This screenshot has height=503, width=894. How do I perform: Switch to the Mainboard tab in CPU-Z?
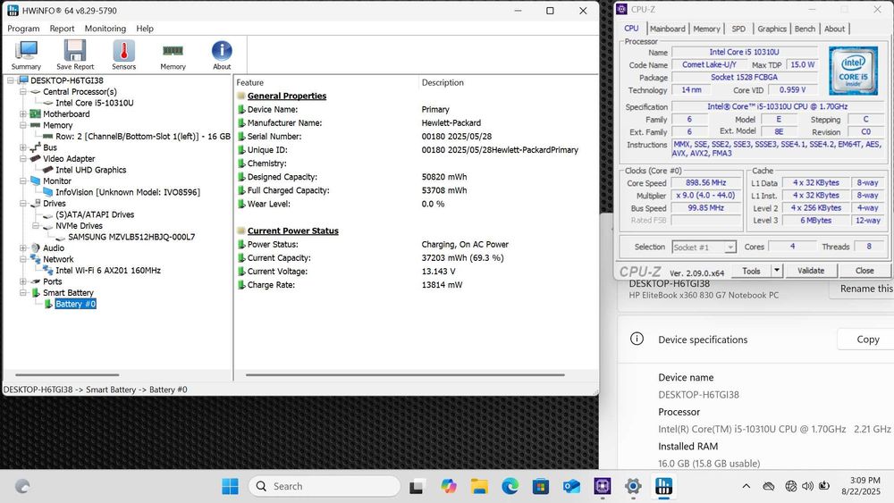click(x=667, y=29)
